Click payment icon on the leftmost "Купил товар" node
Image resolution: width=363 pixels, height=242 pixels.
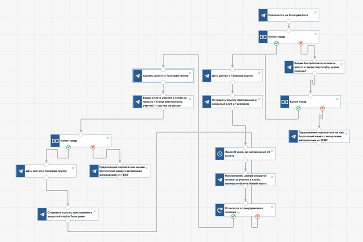55,141
